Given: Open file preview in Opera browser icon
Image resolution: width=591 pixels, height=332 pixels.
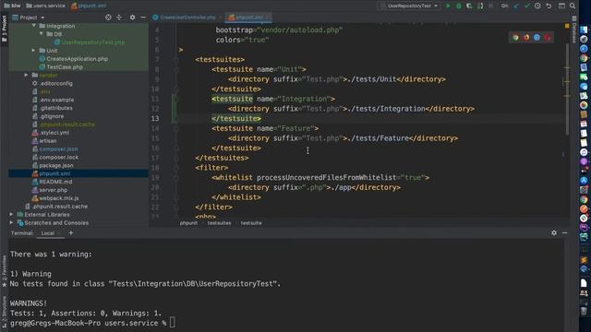Looking at the screenshot, I should (548, 37).
